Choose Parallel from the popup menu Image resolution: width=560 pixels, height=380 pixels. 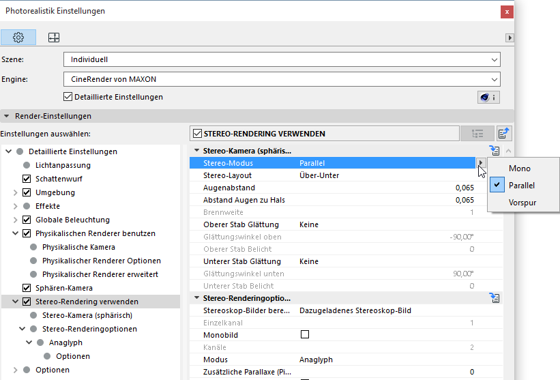[x=522, y=186]
